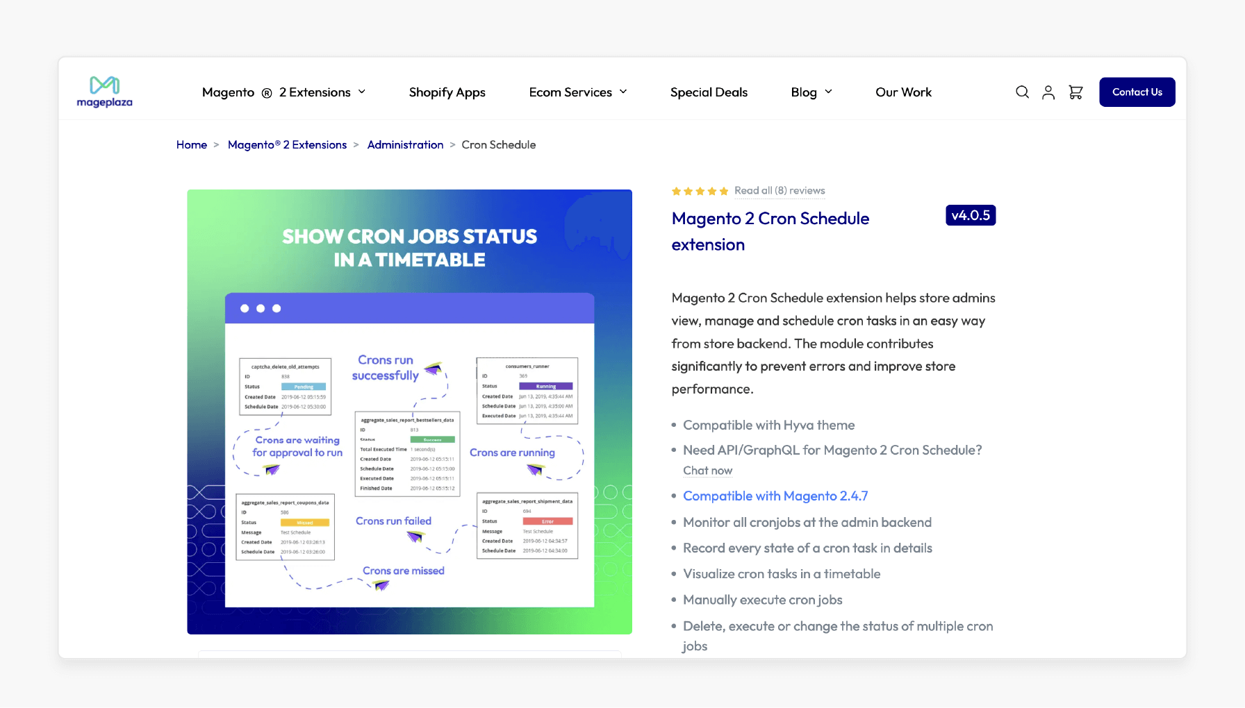Screen dimensions: 1245x708
Task: Open Compatible with Magento 2.4.7 link
Action: [775, 496]
